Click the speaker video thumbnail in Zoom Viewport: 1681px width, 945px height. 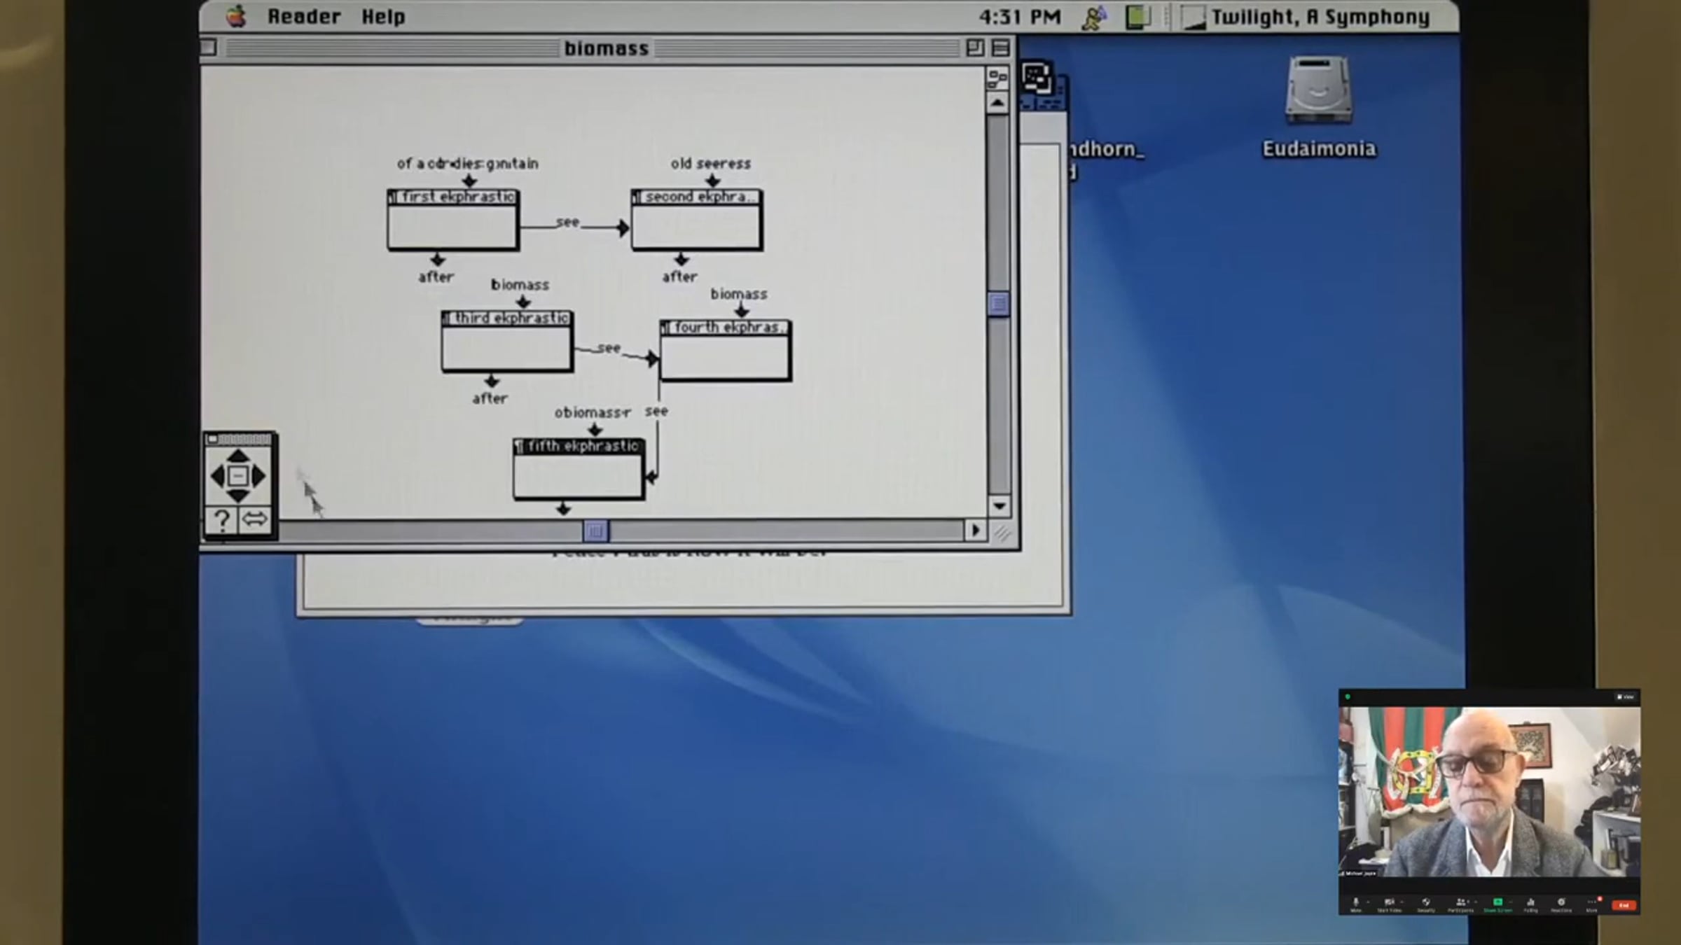pyautogui.click(x=1489, y=791)
